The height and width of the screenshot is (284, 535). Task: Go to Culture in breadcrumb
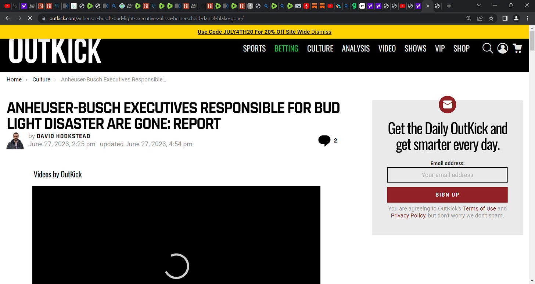pos(41,80)
